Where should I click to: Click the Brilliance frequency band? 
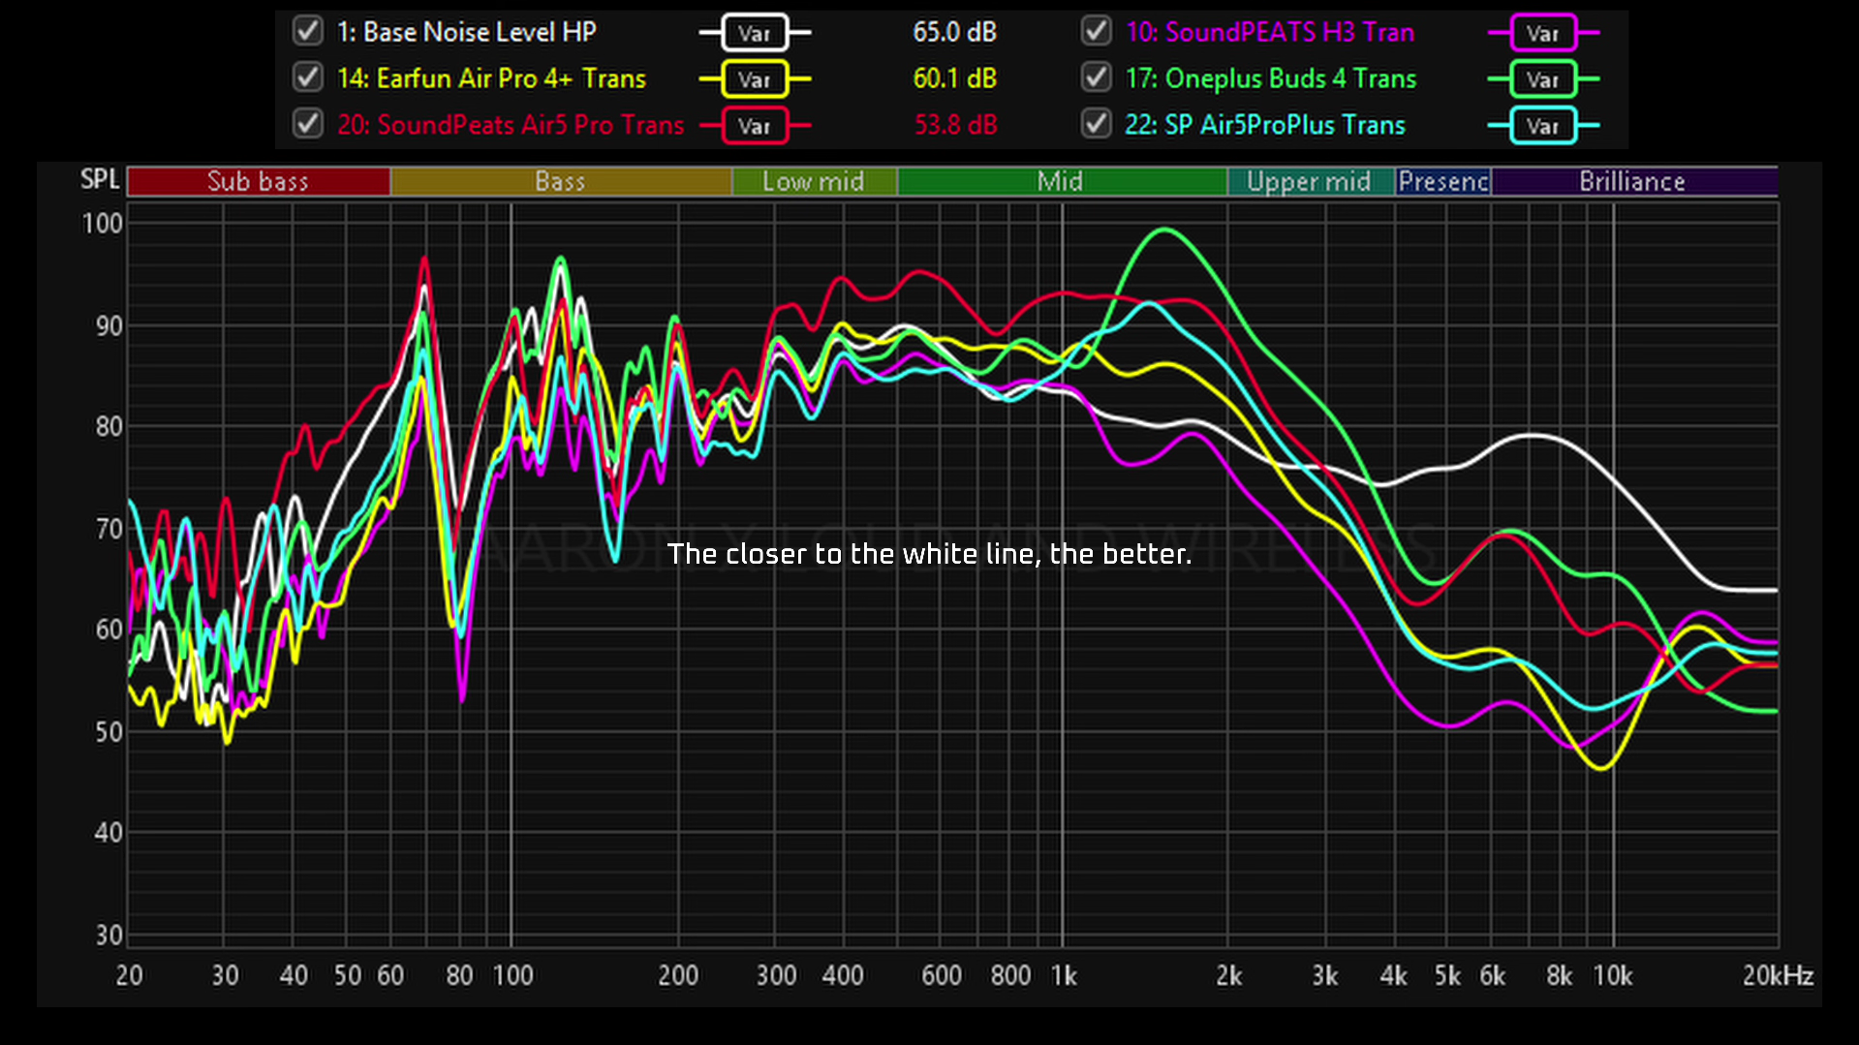1634,181
